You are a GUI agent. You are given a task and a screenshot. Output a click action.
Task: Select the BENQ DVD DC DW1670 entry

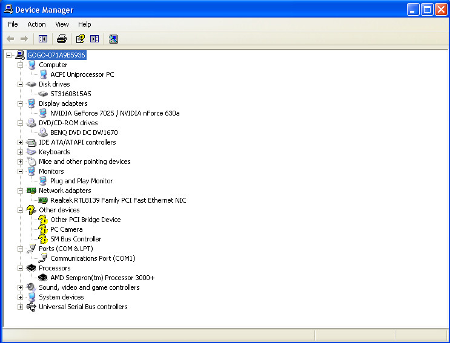(84, 132)
